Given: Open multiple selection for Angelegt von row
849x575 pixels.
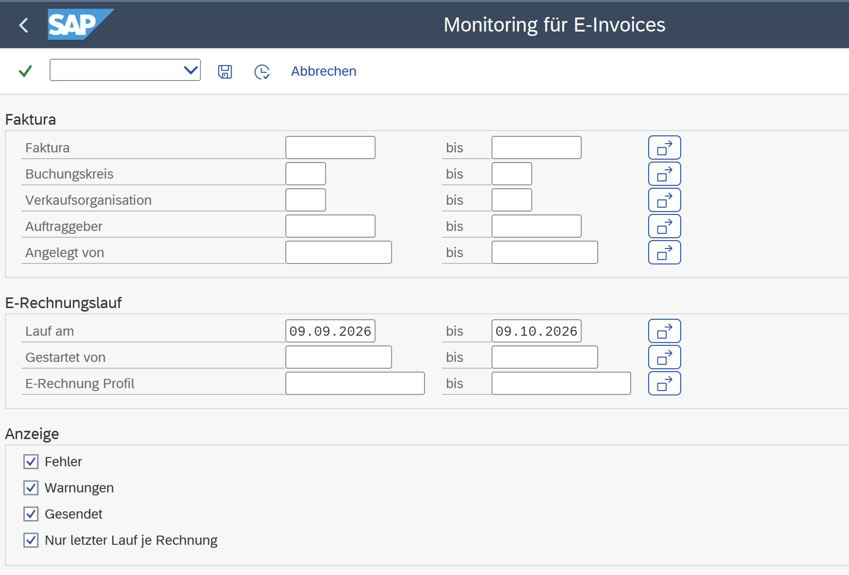Looking at the screenshot, I should [x=665, y=252].
